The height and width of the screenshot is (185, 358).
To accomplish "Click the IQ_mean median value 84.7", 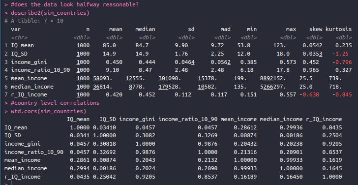I will pos(142,45).
